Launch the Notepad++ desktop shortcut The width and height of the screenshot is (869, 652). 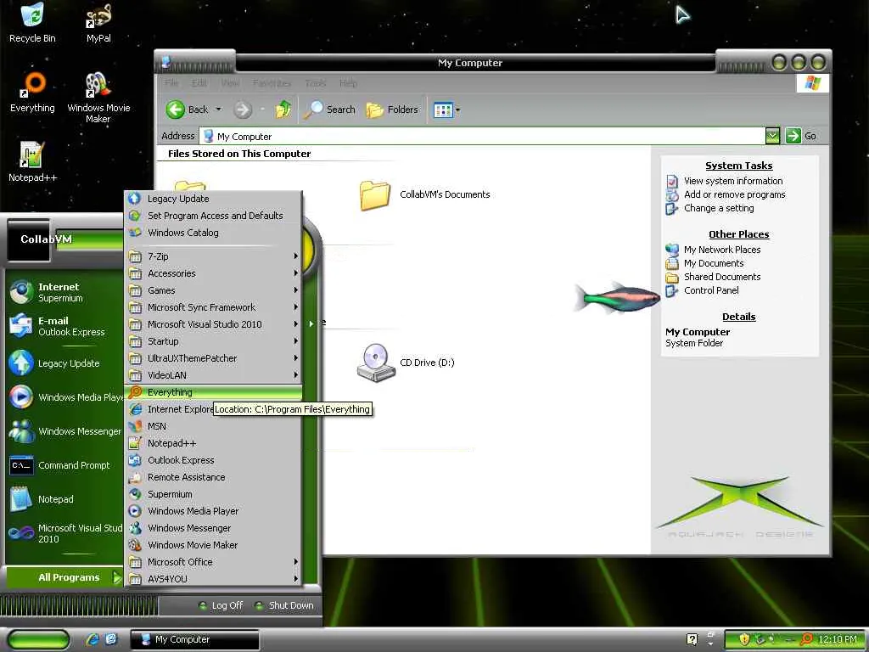pos(32,161)
